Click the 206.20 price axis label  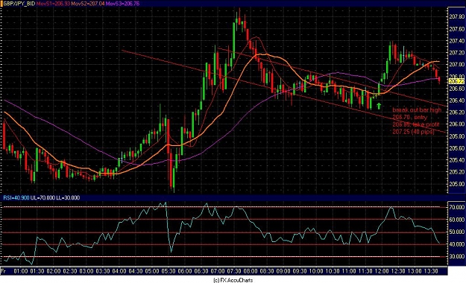(457, 112)
